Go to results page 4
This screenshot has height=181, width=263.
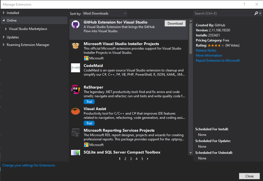coord(137,159)
